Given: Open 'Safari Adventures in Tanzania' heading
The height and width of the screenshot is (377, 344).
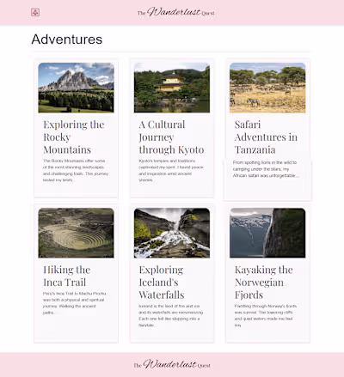Looking at the screenshot, I should (266, 137).
